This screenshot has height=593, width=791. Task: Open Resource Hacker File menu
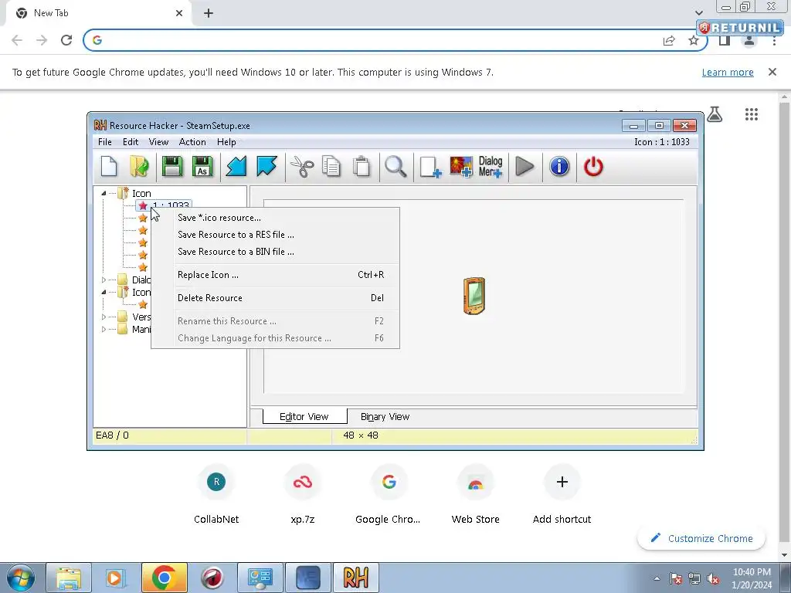(105, 142)
